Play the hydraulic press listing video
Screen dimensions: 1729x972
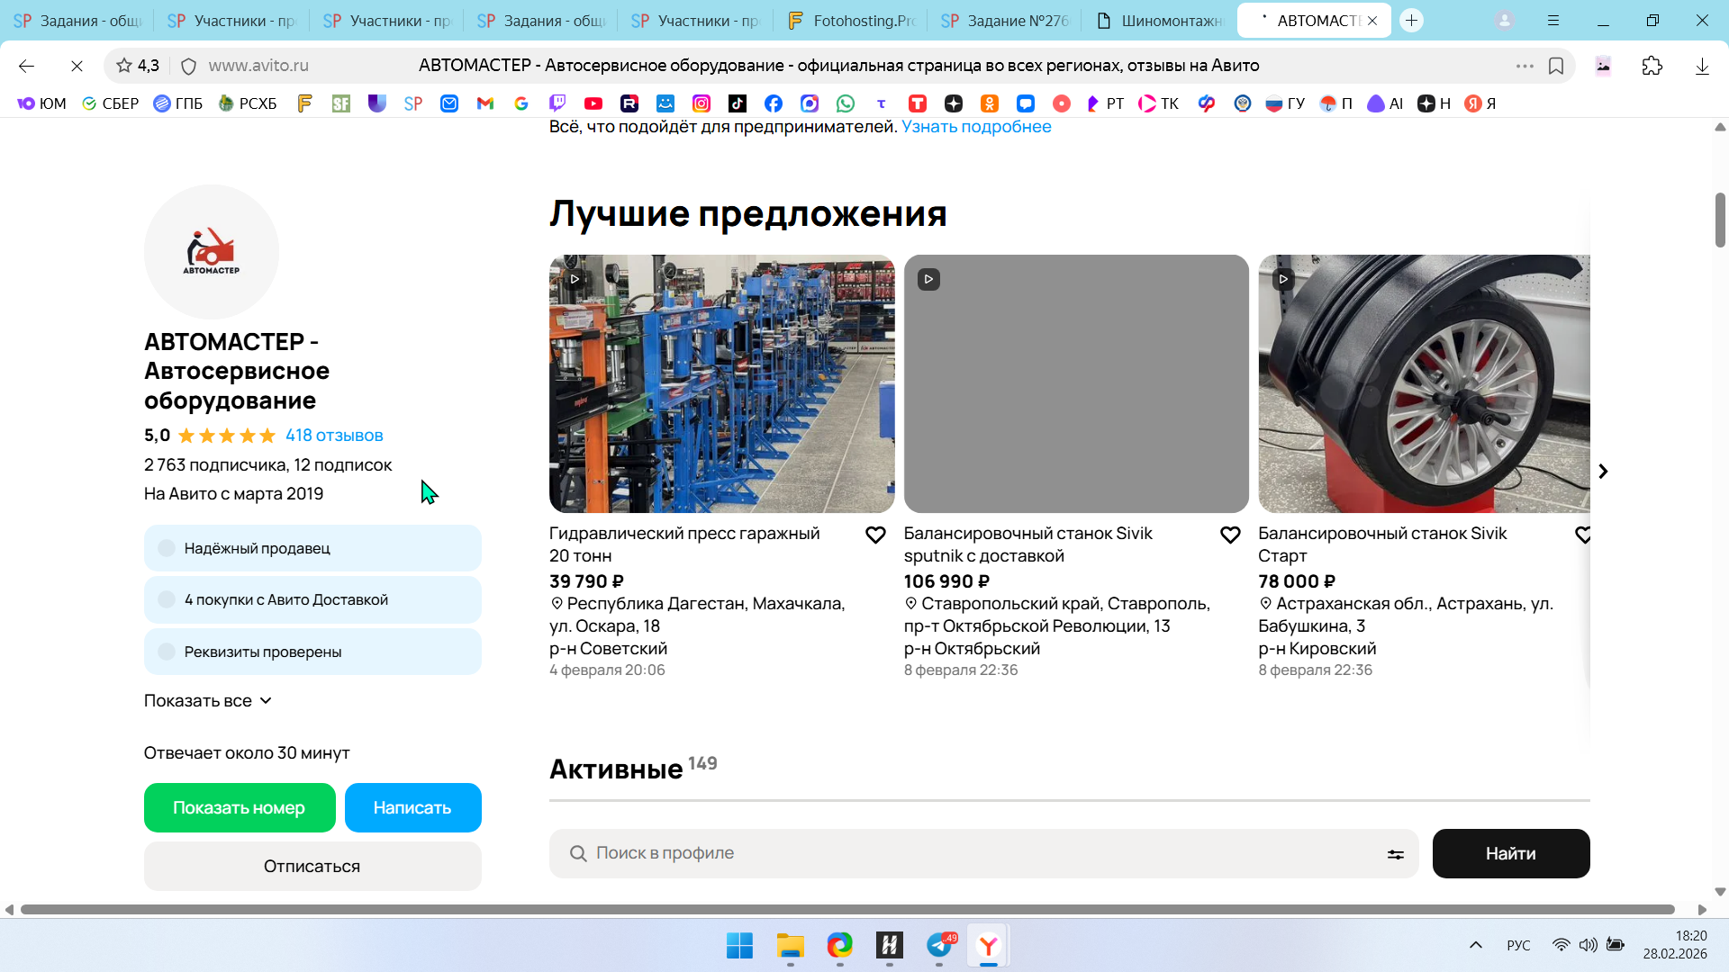coord(575,279)
